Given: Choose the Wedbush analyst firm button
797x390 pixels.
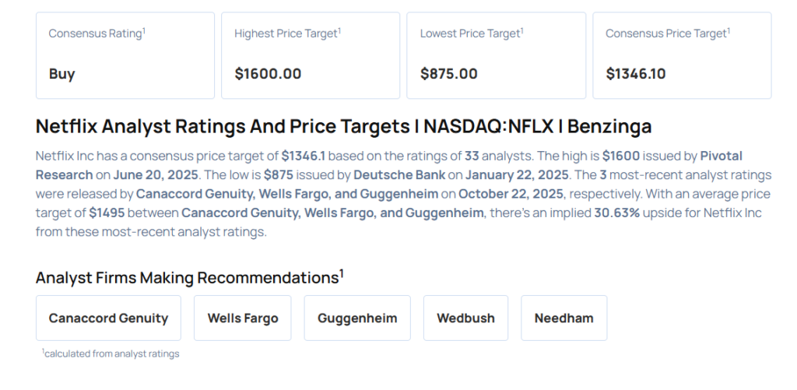Looking at the screenshot, I should [x=465, y=318].
